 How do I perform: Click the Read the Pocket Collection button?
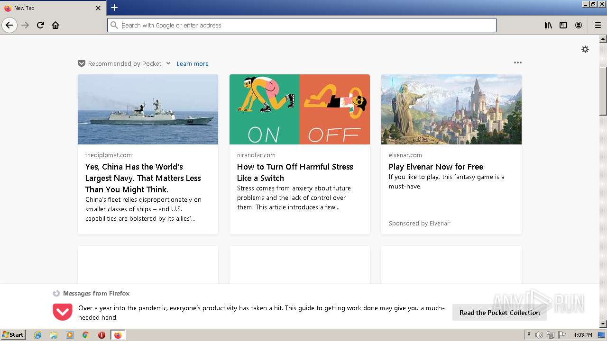click(499, 313)
